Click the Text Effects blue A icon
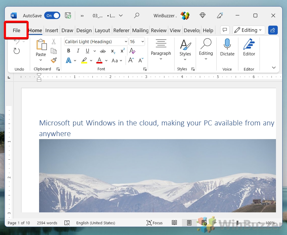The width and height of the screenshot is (287, 235). pyautogui.click(x=68, y=60)
